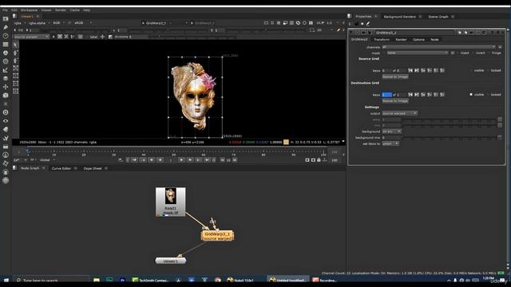Open the sRGB viewer process dropdown
This screenshot has height=287, width=511.
pos(83,23)
